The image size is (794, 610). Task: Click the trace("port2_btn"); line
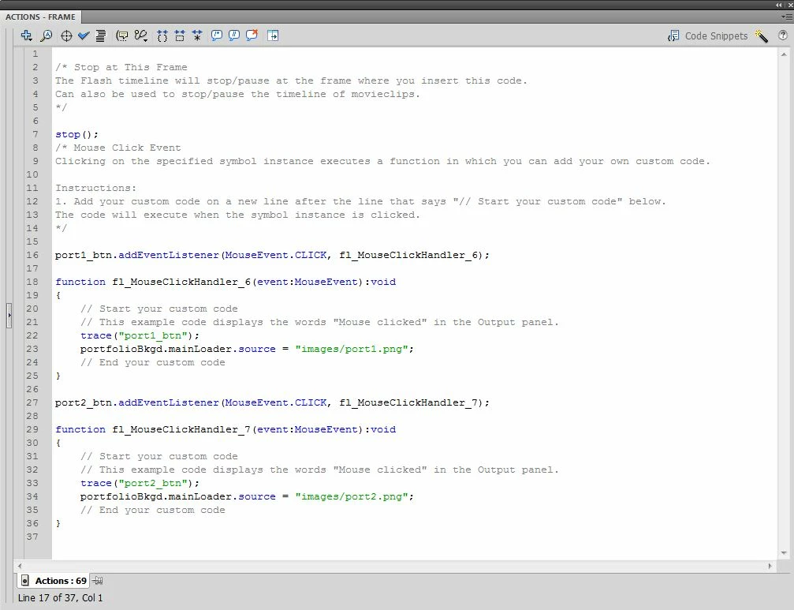tap(140, 483)
